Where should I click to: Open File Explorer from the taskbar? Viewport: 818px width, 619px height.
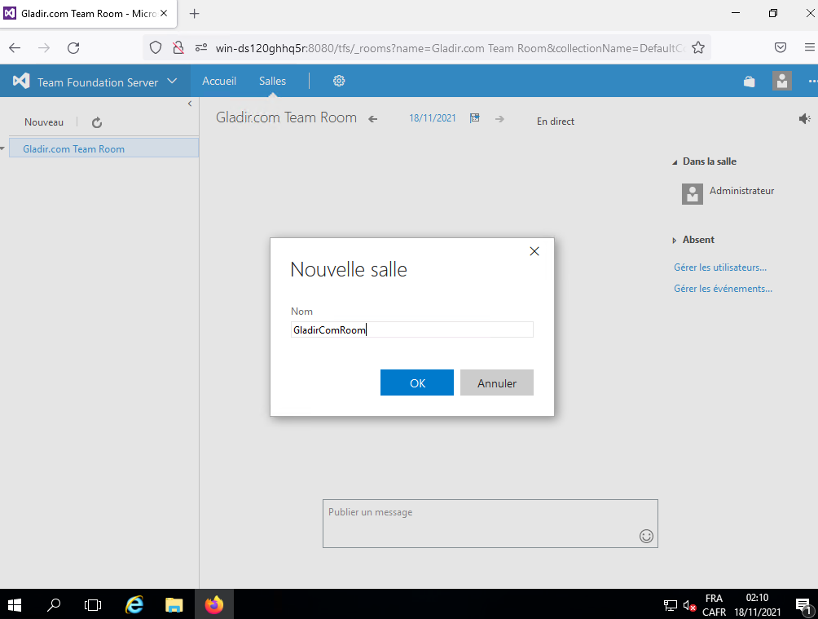(174, 604)
